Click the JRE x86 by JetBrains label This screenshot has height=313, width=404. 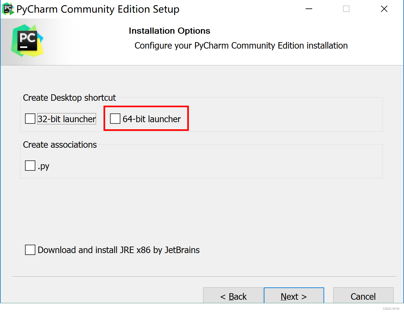point(119,250)
